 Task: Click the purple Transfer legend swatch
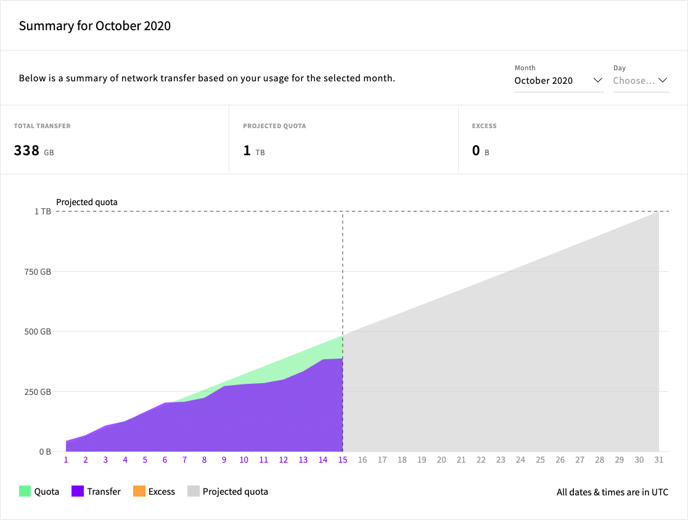pyautogui.click(x=78, y=492)
